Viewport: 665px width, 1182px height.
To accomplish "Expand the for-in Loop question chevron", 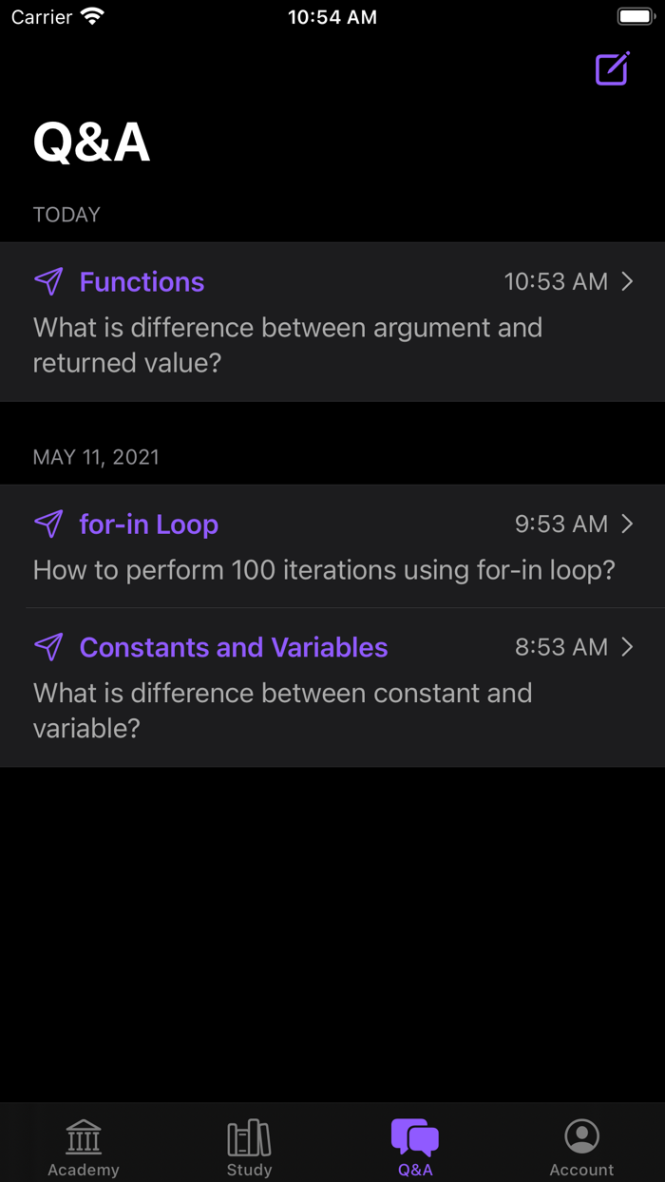I will (627, 524).
